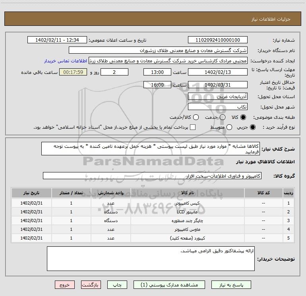Image resolution: width=306 pixels, height=296 pixels.
Task: Click the شماره نیاز number field
Action: 218,40
